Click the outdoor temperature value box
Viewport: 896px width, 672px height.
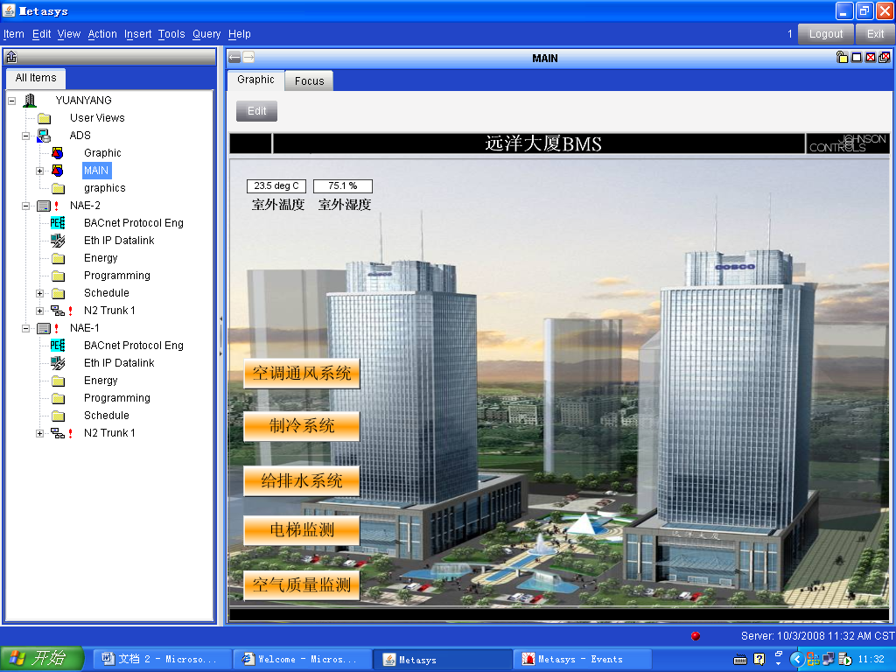click(276, 186)
